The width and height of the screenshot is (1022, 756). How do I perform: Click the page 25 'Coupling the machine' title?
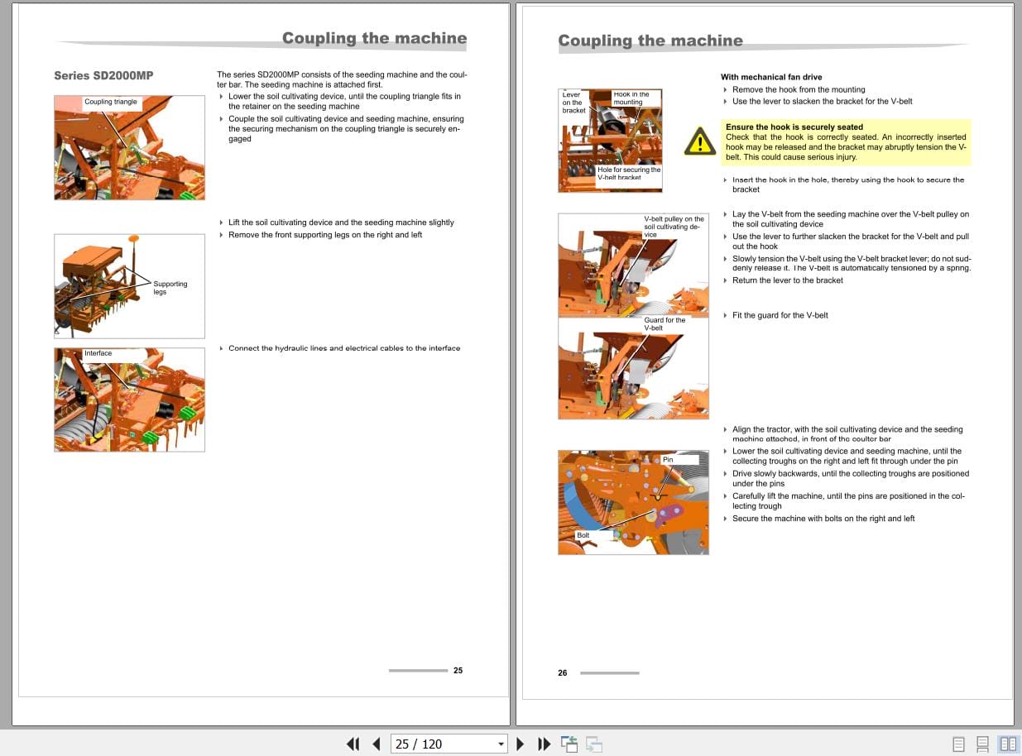point(374,38)
